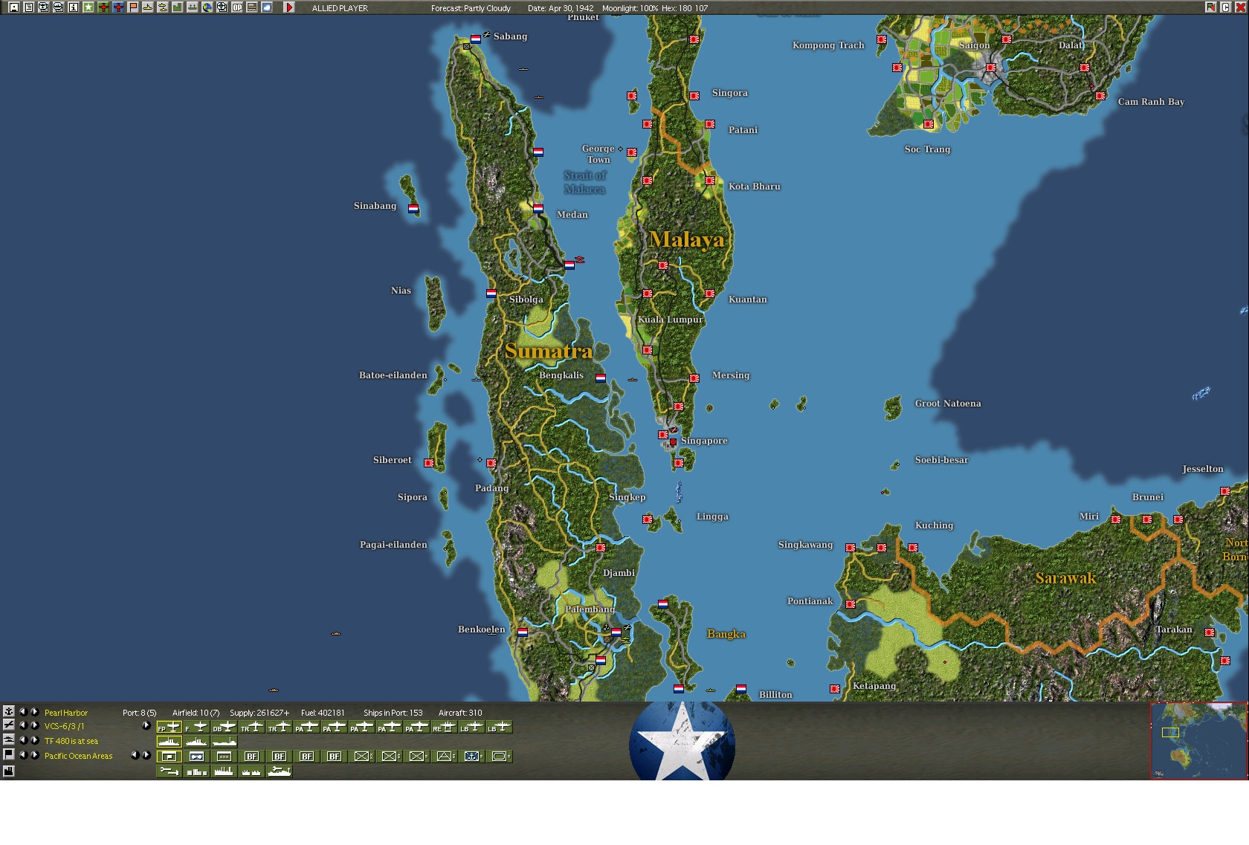Show next command after Pacific Ocean Areas
The width and height of the screenshot is (1249, 845).
point(34,755)
